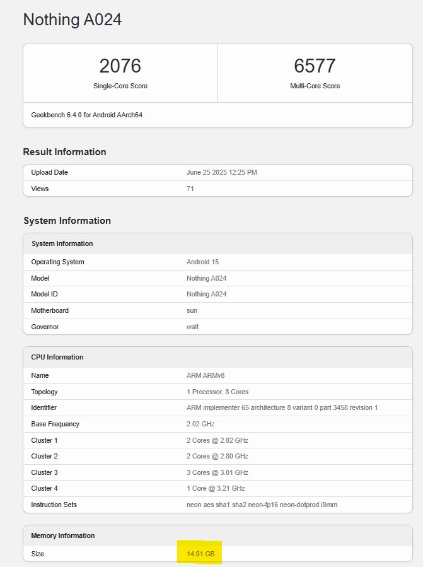The height and width of the screenshot is (567, 423).
Task: Select 2 Cores @ 2.80 GHz value
Action: pyautogui.click(x=217, y=456)
